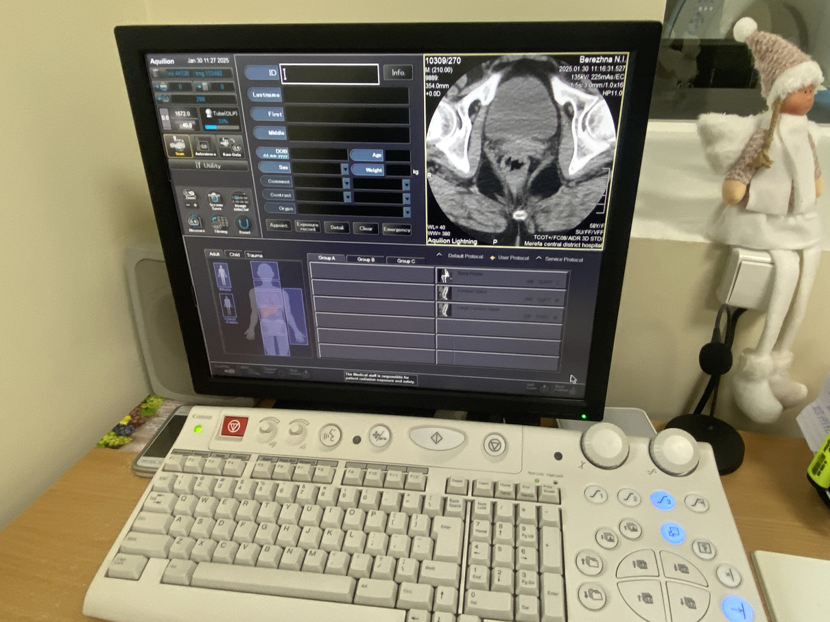Click the Screen Save camera icon
The image size is (830, 622).
tap(215, 200)
